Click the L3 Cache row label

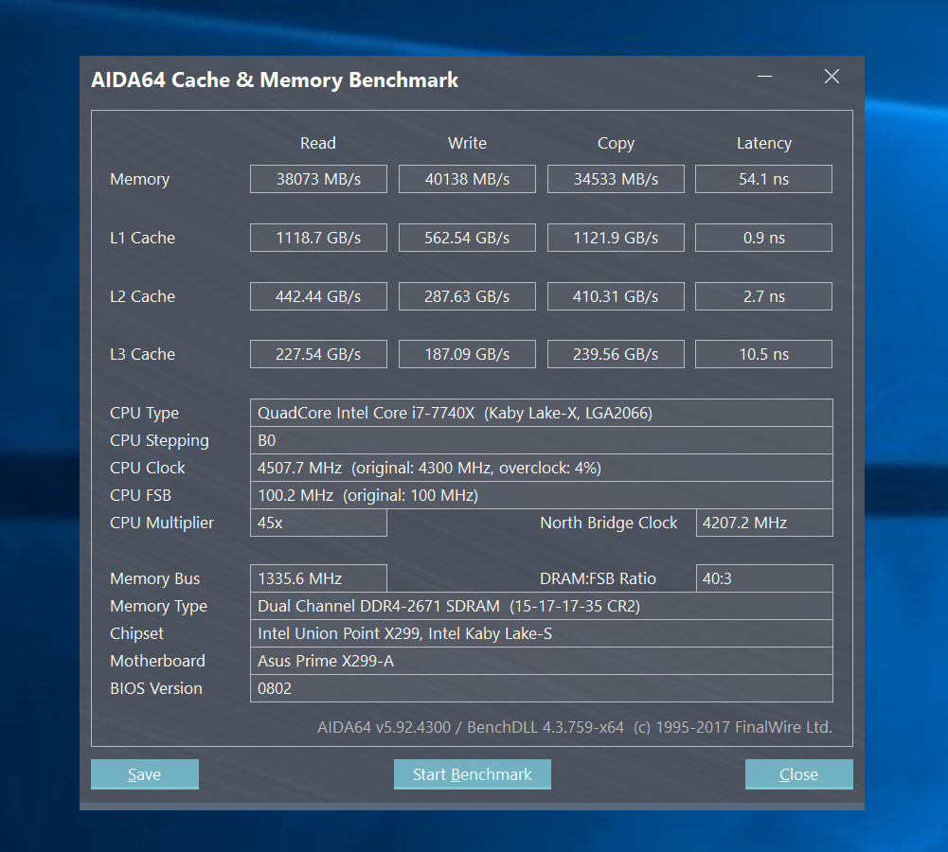[142, 354]
